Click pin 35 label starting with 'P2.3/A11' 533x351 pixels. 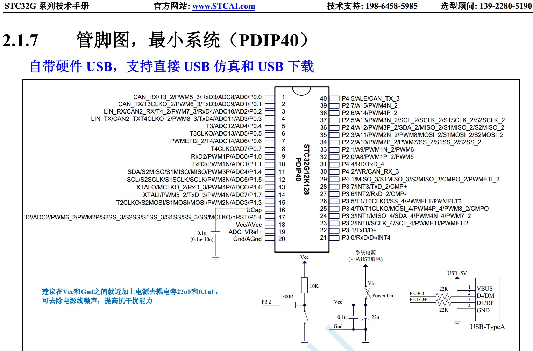coord(422,135)
